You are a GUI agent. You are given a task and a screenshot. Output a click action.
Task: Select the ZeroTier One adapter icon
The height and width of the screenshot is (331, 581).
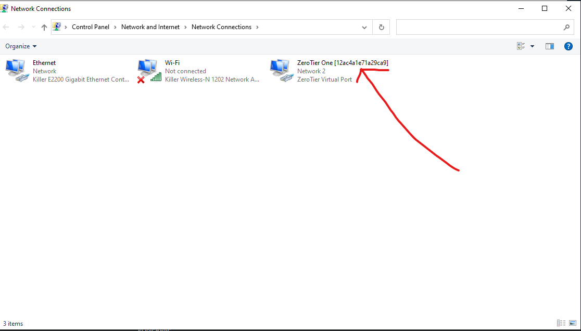tap(281, 71)
